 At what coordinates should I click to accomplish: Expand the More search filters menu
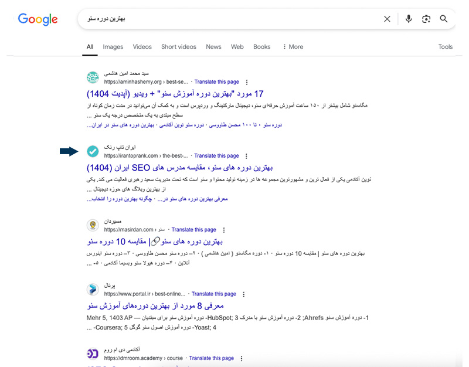tap(293, 47)
